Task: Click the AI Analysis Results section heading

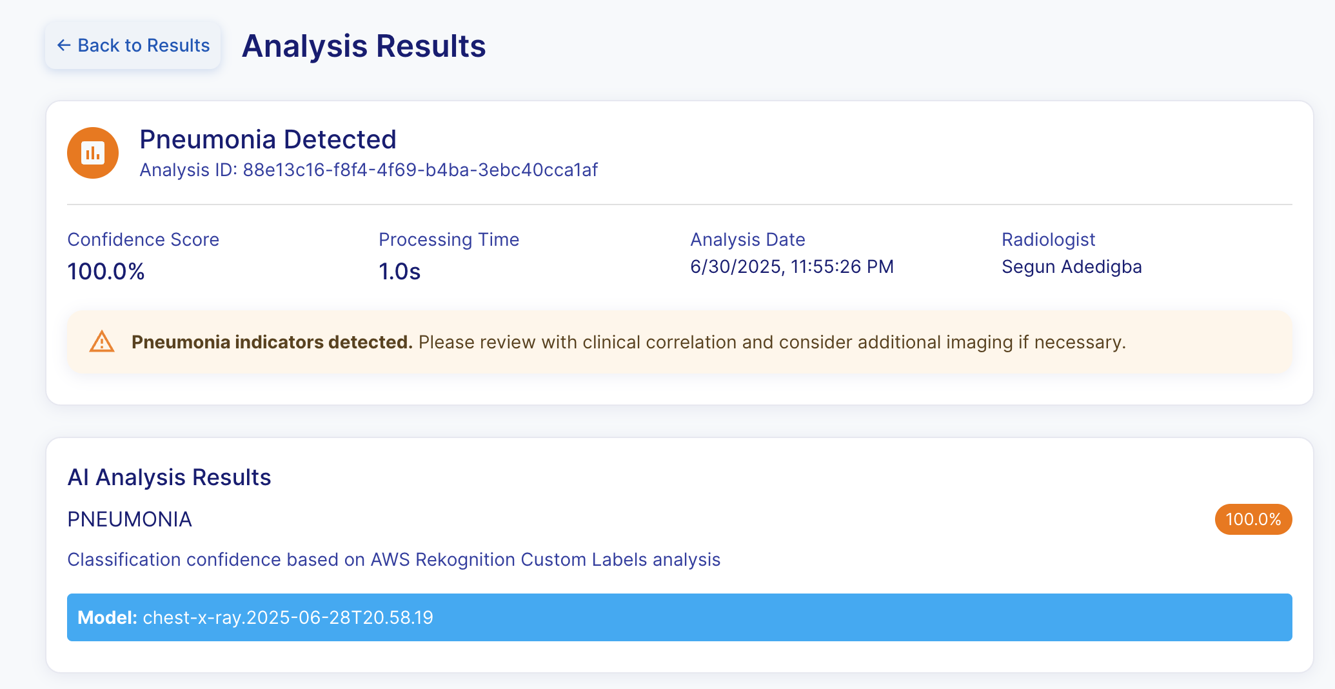Action: coord(169,477)
